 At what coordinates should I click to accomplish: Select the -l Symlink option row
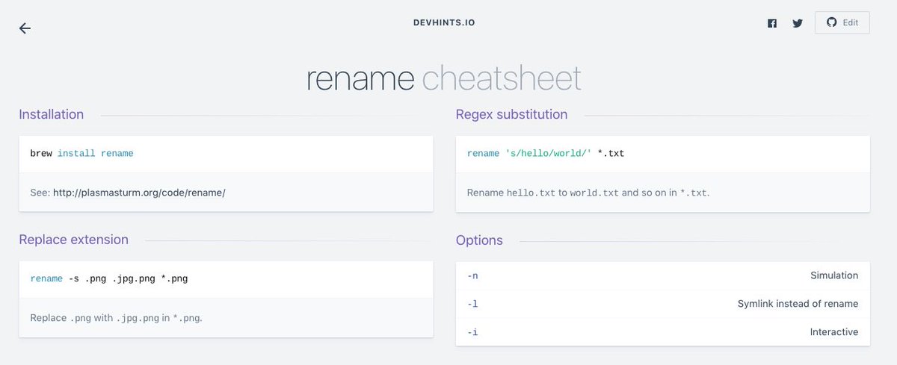pyautogui.click(x=662, y=304)
